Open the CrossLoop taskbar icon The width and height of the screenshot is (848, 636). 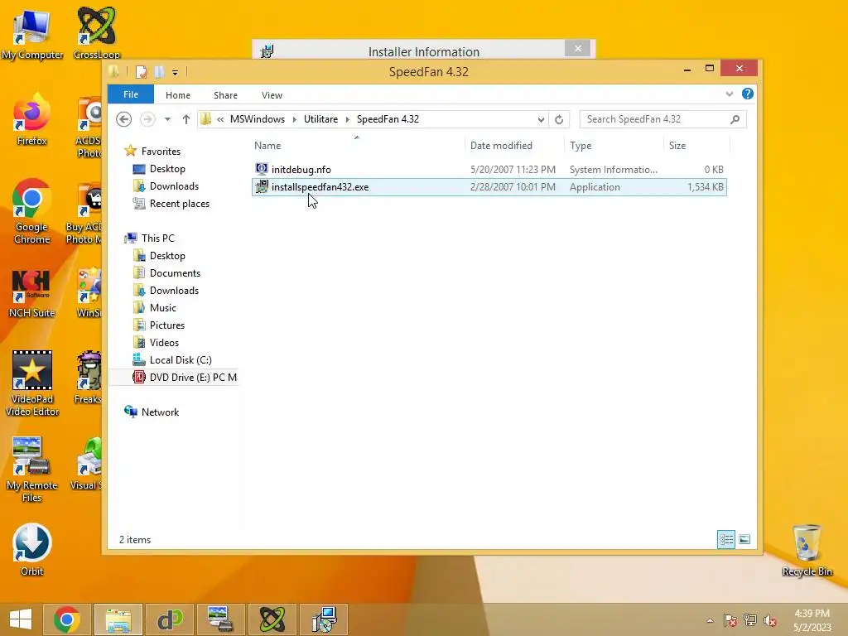[272, 619]
